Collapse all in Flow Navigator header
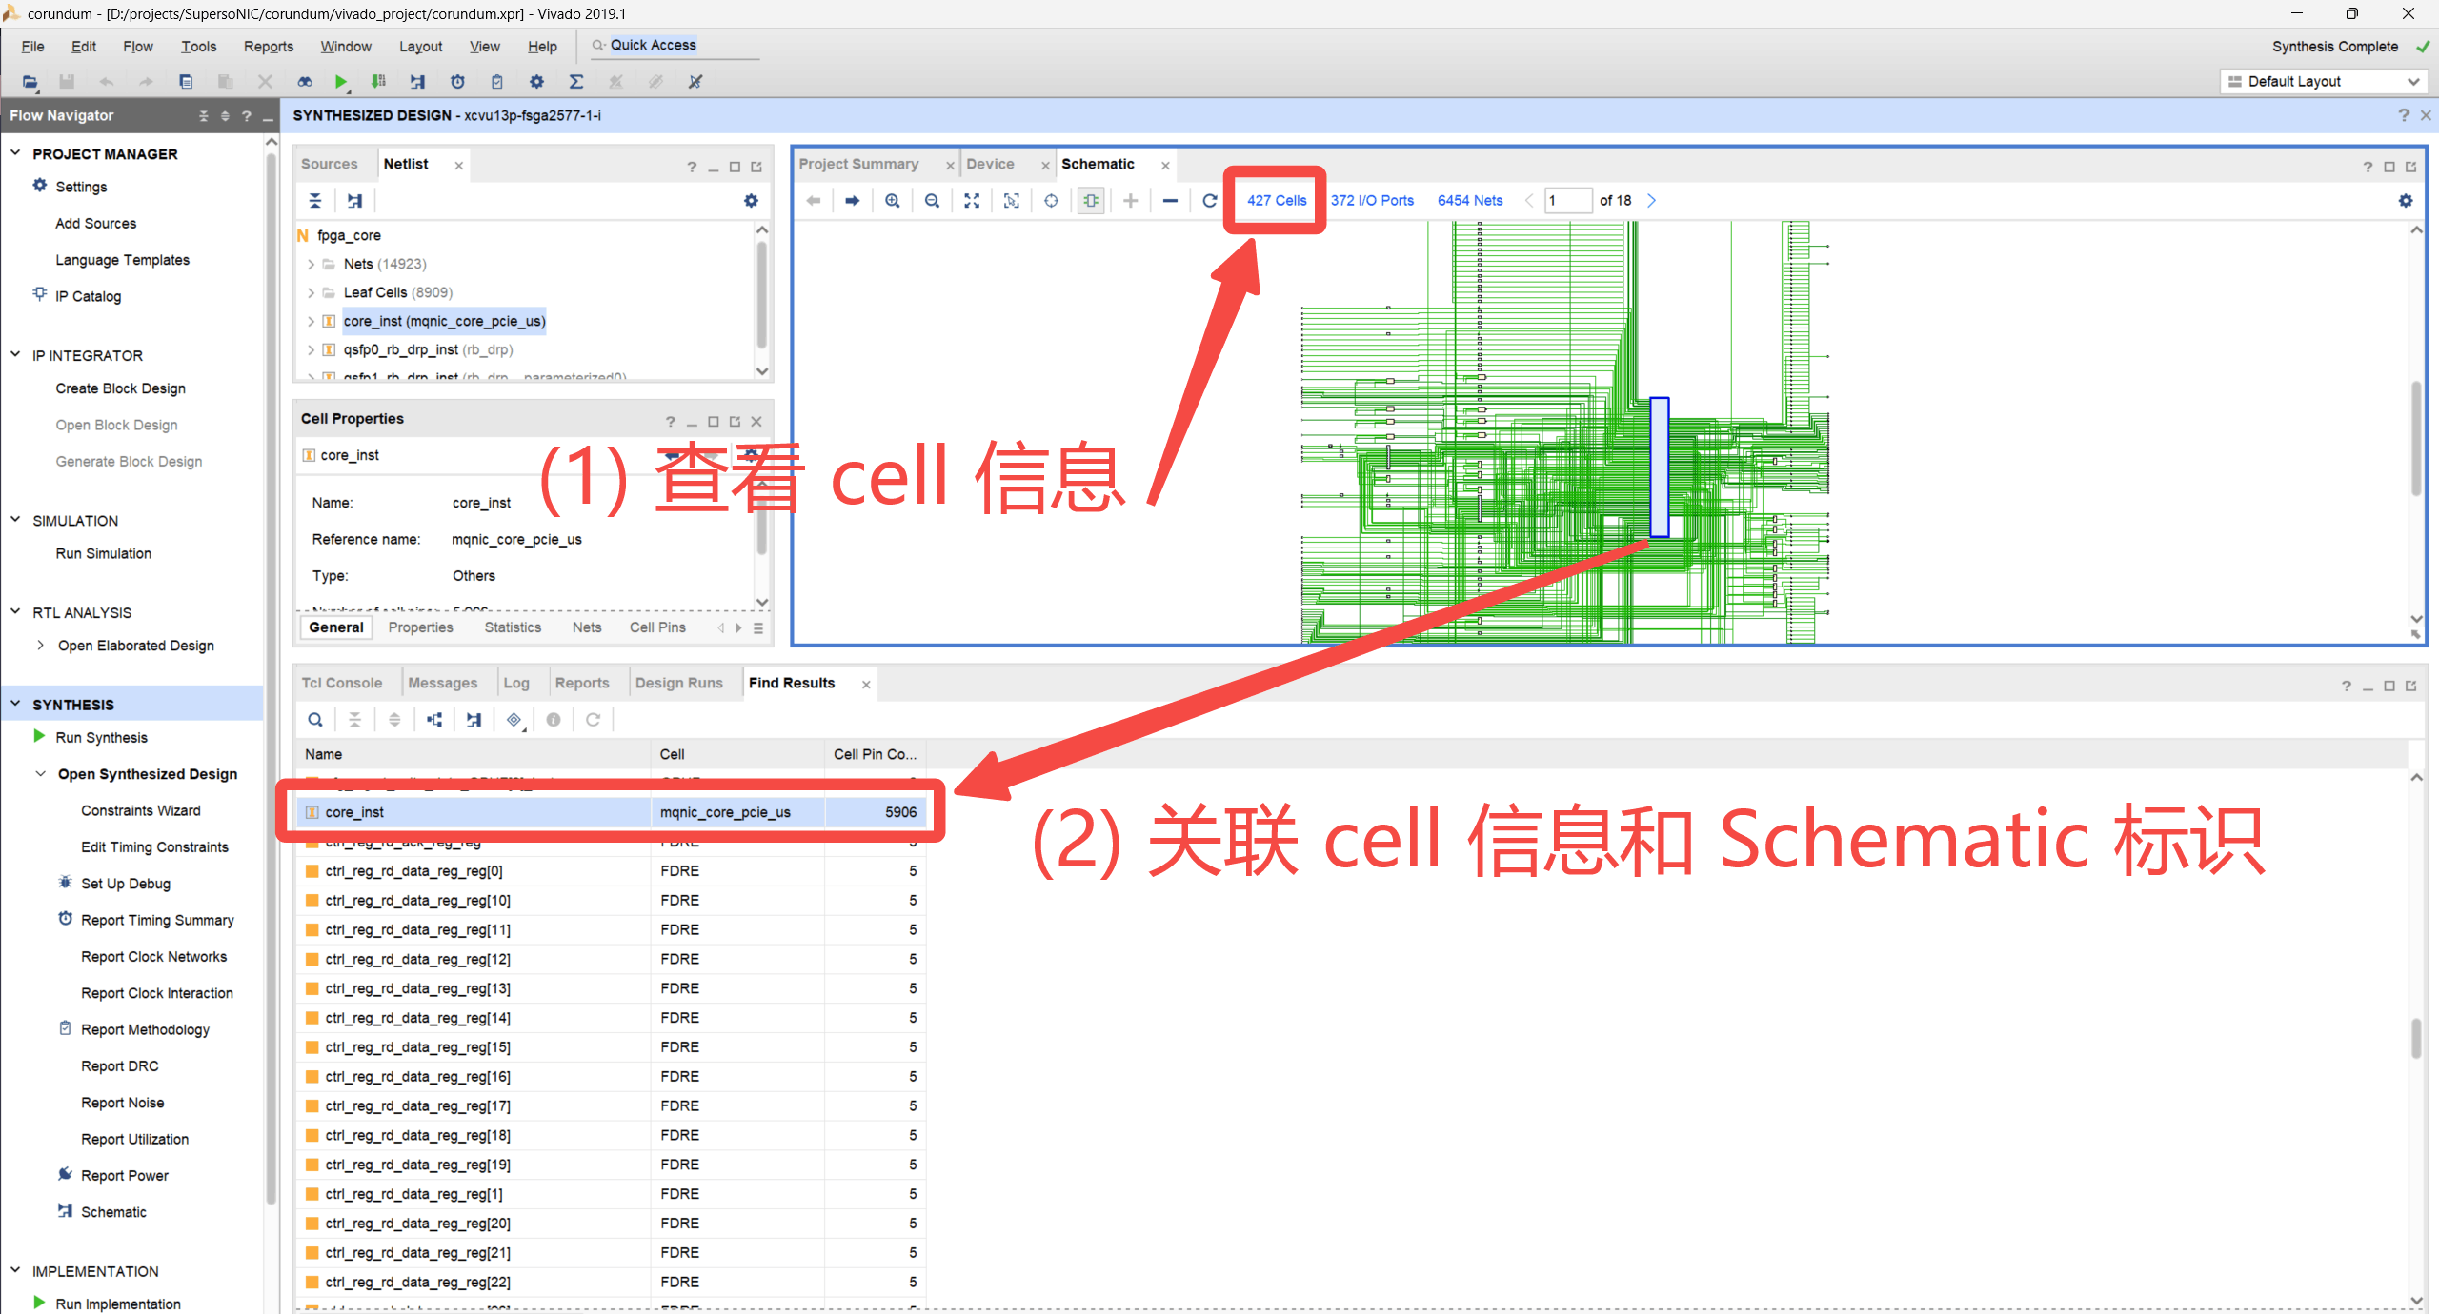This screenshot has height=1314, width=2439. (203, 116)
